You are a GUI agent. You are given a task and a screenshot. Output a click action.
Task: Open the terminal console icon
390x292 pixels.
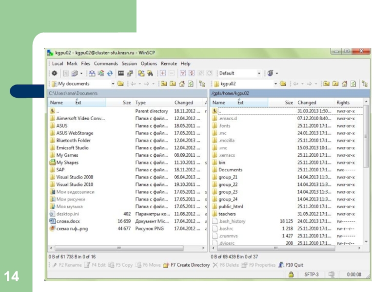tap(121, 73)
